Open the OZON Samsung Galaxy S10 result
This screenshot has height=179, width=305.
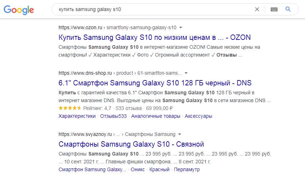coord(154,37)
